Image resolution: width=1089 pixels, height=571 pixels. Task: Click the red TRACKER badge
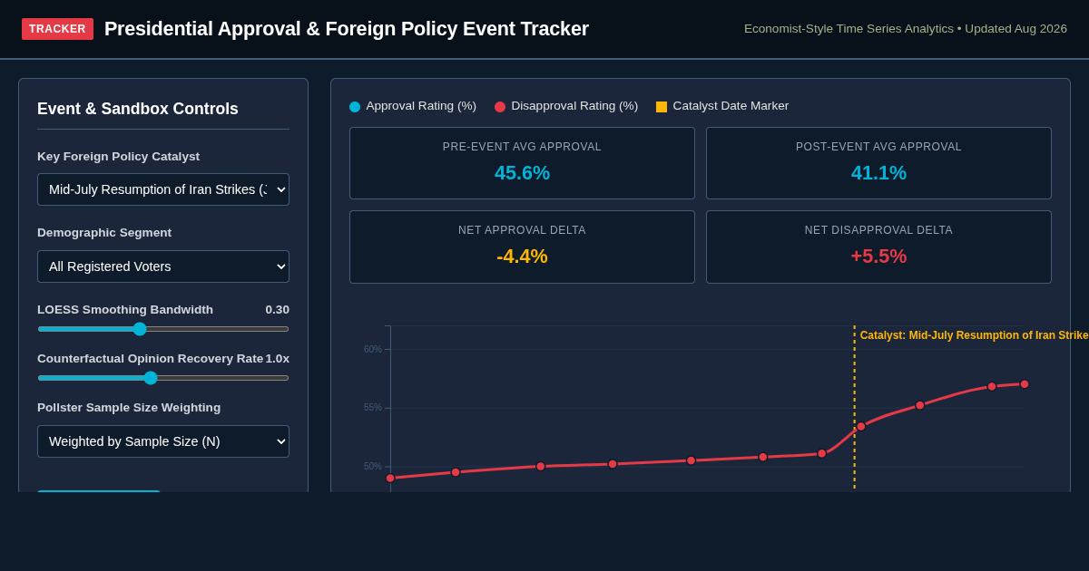click(x=57, y=29)
